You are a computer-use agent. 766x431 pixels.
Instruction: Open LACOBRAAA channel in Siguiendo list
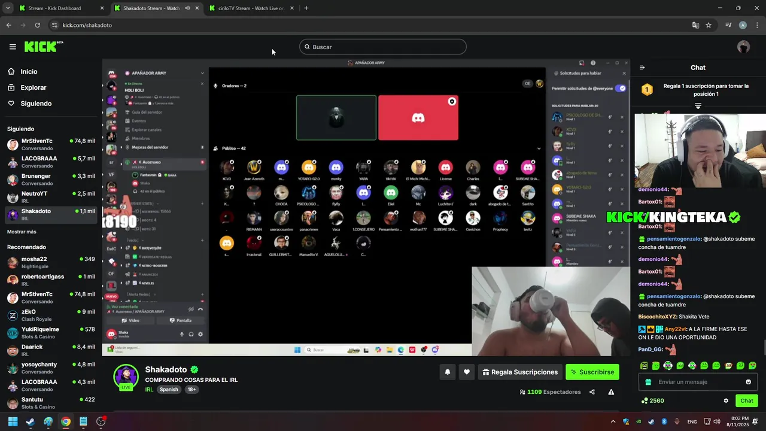51,162
